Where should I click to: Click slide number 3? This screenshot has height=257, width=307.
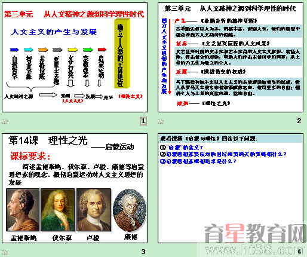click(x=143, y=252)
